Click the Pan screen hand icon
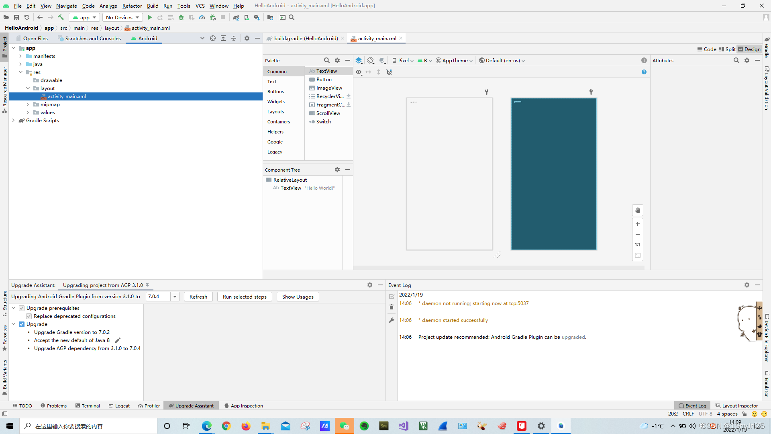Viewport: 771px width, 434px height. (637, 210)
